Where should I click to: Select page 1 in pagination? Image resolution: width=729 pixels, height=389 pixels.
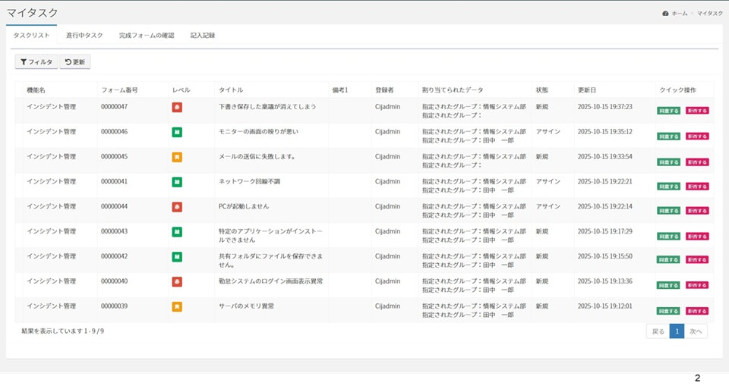[x=677, y=331]
